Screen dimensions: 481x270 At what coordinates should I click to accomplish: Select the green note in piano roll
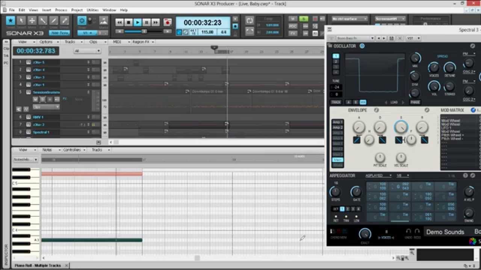tap(92, 240)
